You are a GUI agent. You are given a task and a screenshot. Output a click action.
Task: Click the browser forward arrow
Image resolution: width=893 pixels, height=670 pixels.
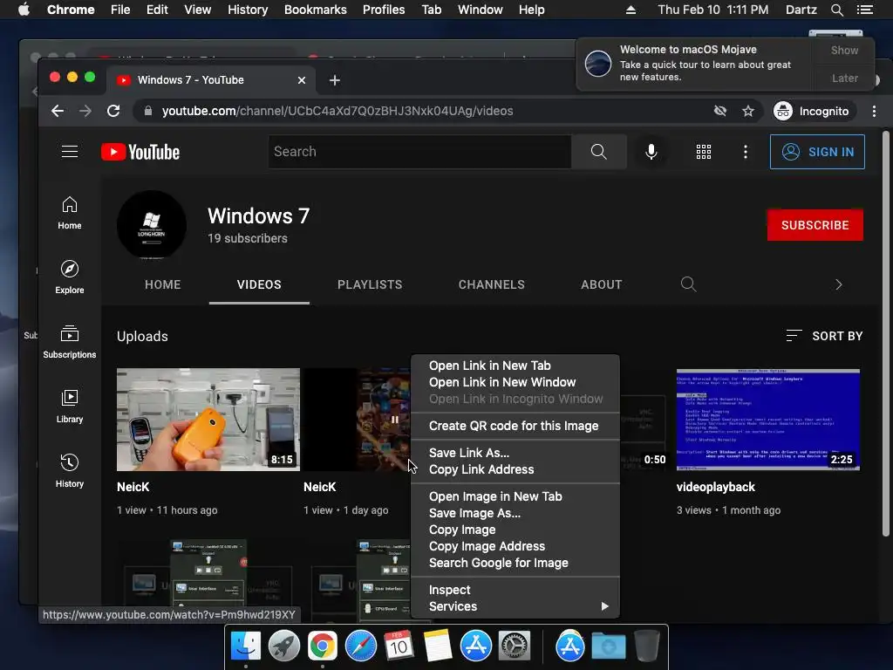coord(85,111)
